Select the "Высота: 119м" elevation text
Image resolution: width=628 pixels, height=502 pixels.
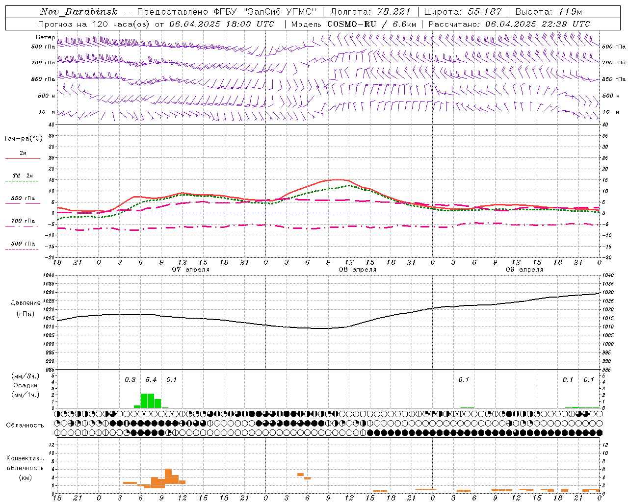click(x=549, y=12)
